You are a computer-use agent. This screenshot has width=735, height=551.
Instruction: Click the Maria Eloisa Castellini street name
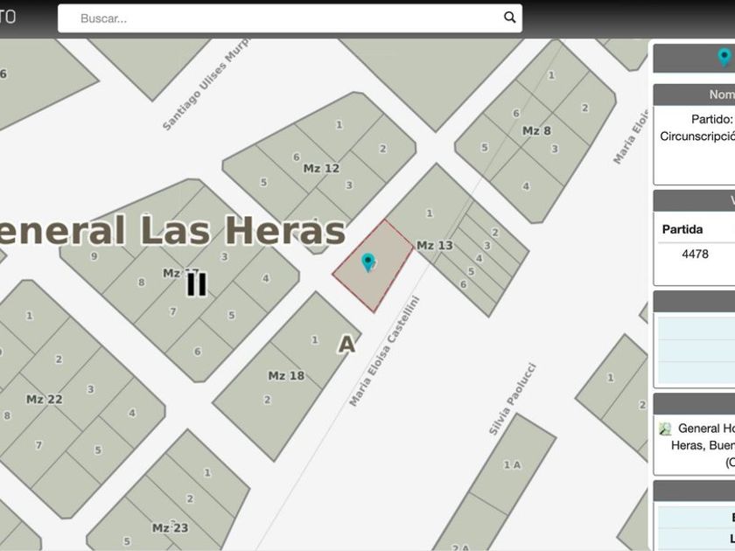click(384, 352)
